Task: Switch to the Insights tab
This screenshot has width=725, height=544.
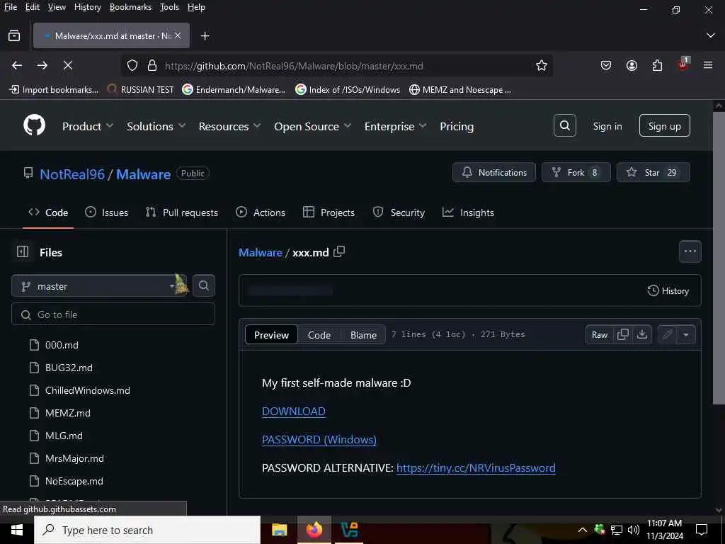Action: coord(469,212)
